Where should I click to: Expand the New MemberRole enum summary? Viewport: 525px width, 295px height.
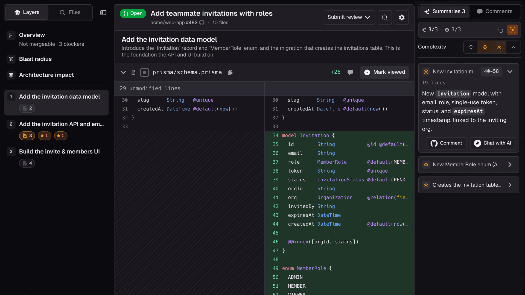[468, 165]
